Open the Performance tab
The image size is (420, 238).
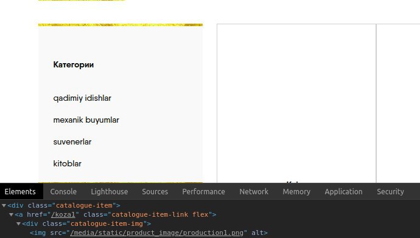pos(203,191)
